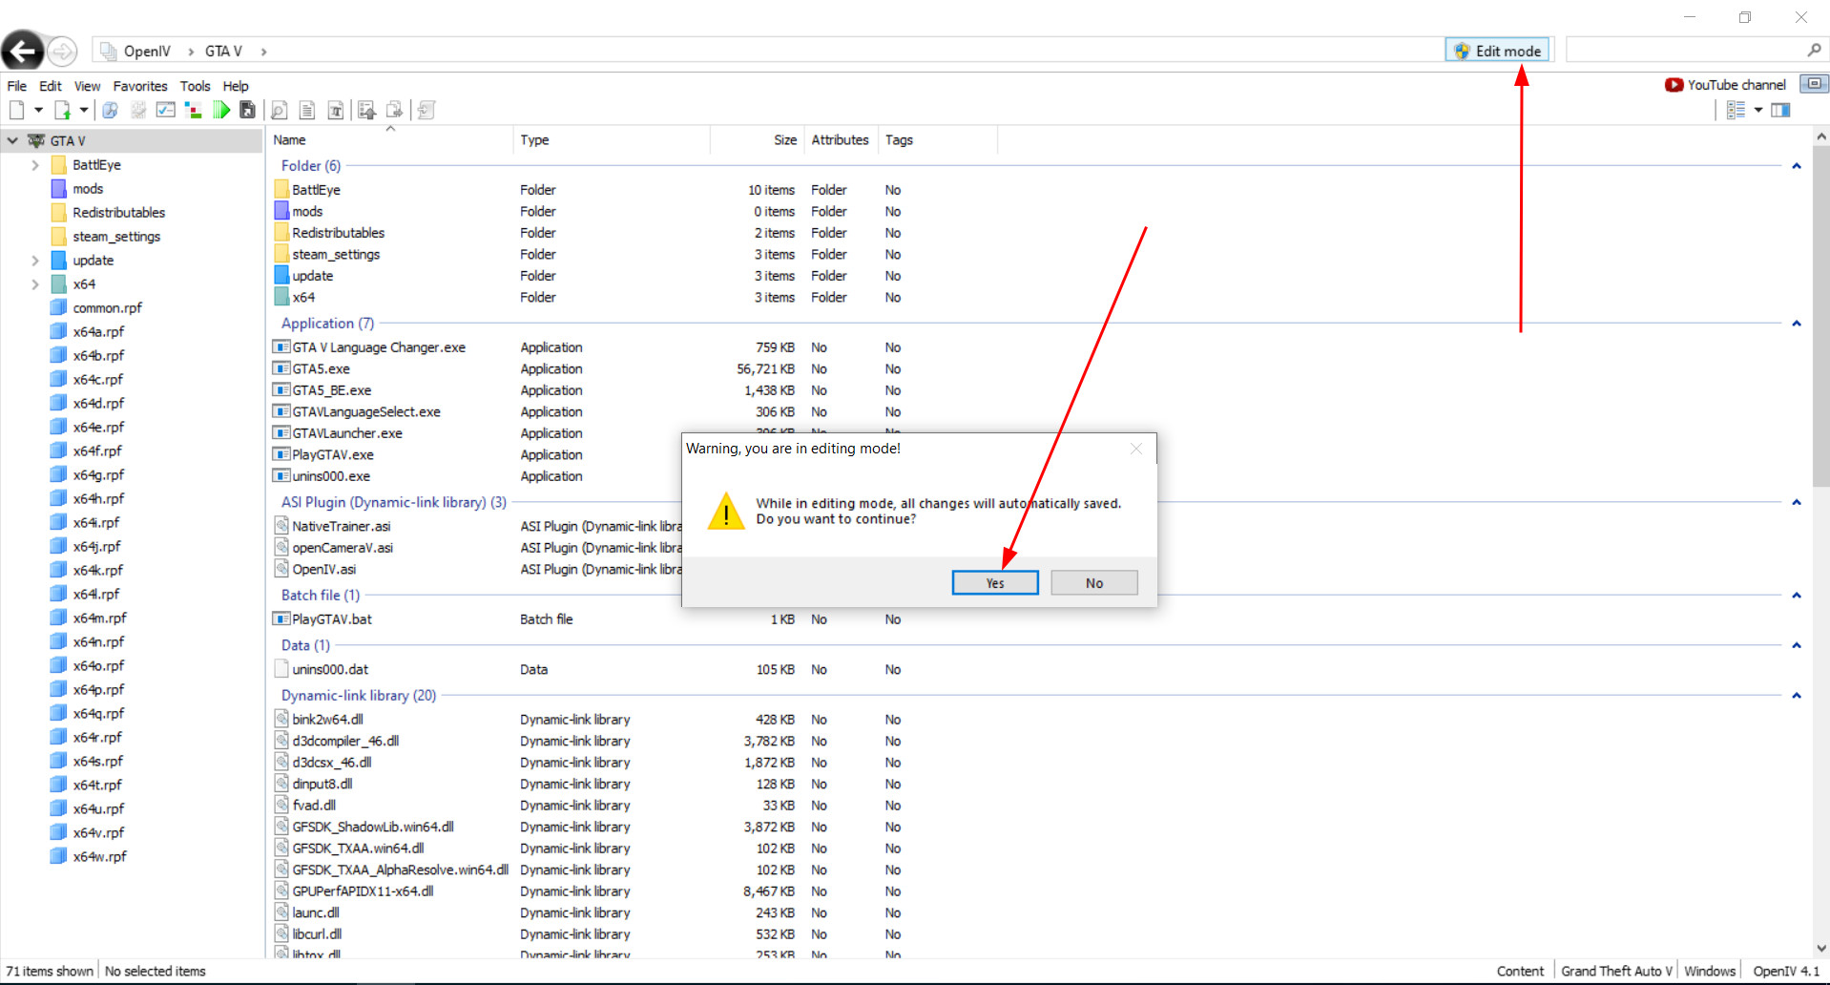Click the import file toolbar icon

pyautogui.click(x=62, y=111)
